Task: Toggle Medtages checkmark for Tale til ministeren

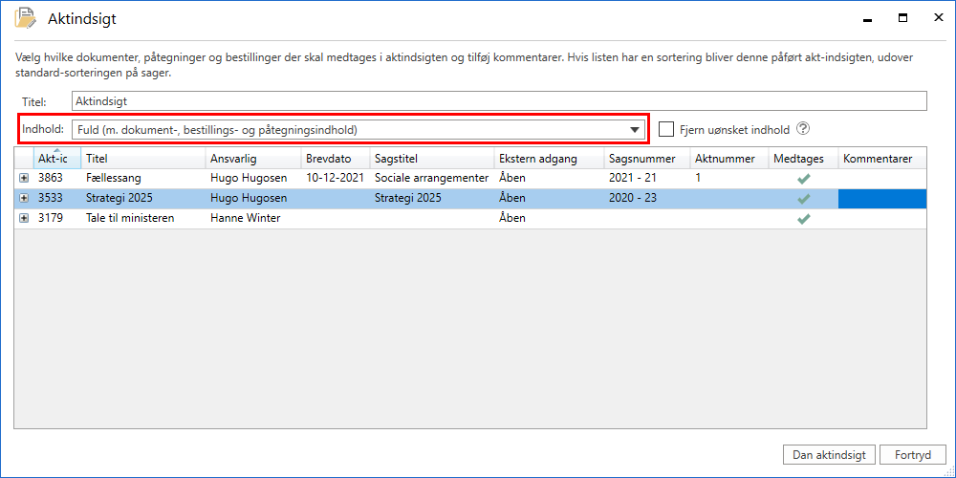Action: click(x=803, y=218)
